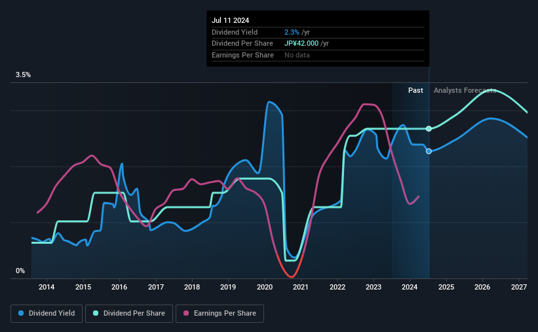Click the 'Analysts Forecasts' region label

[x=465, y=90]
